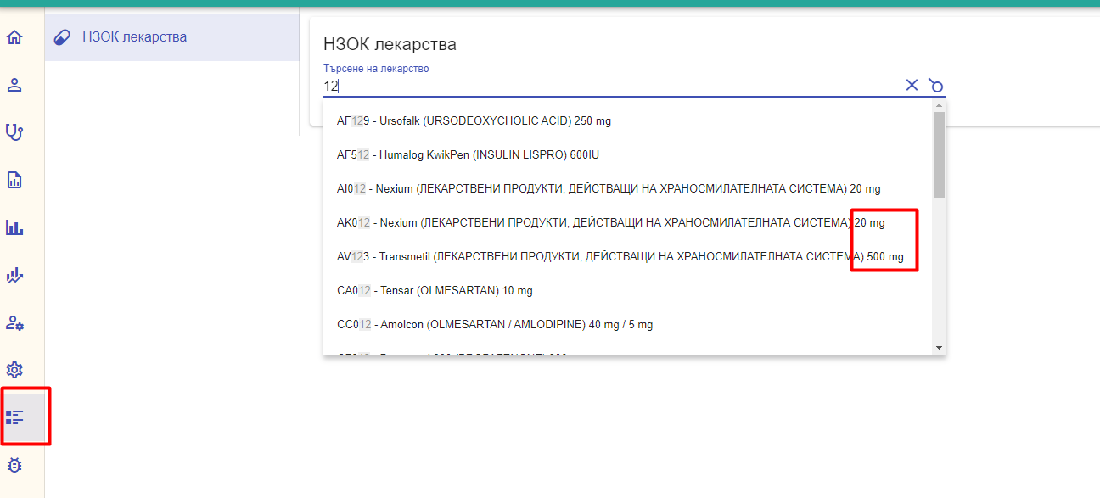Open the person profile sidebar icon
The width and height of the screenshot is (1100, 498).
[x=14, y=85]
